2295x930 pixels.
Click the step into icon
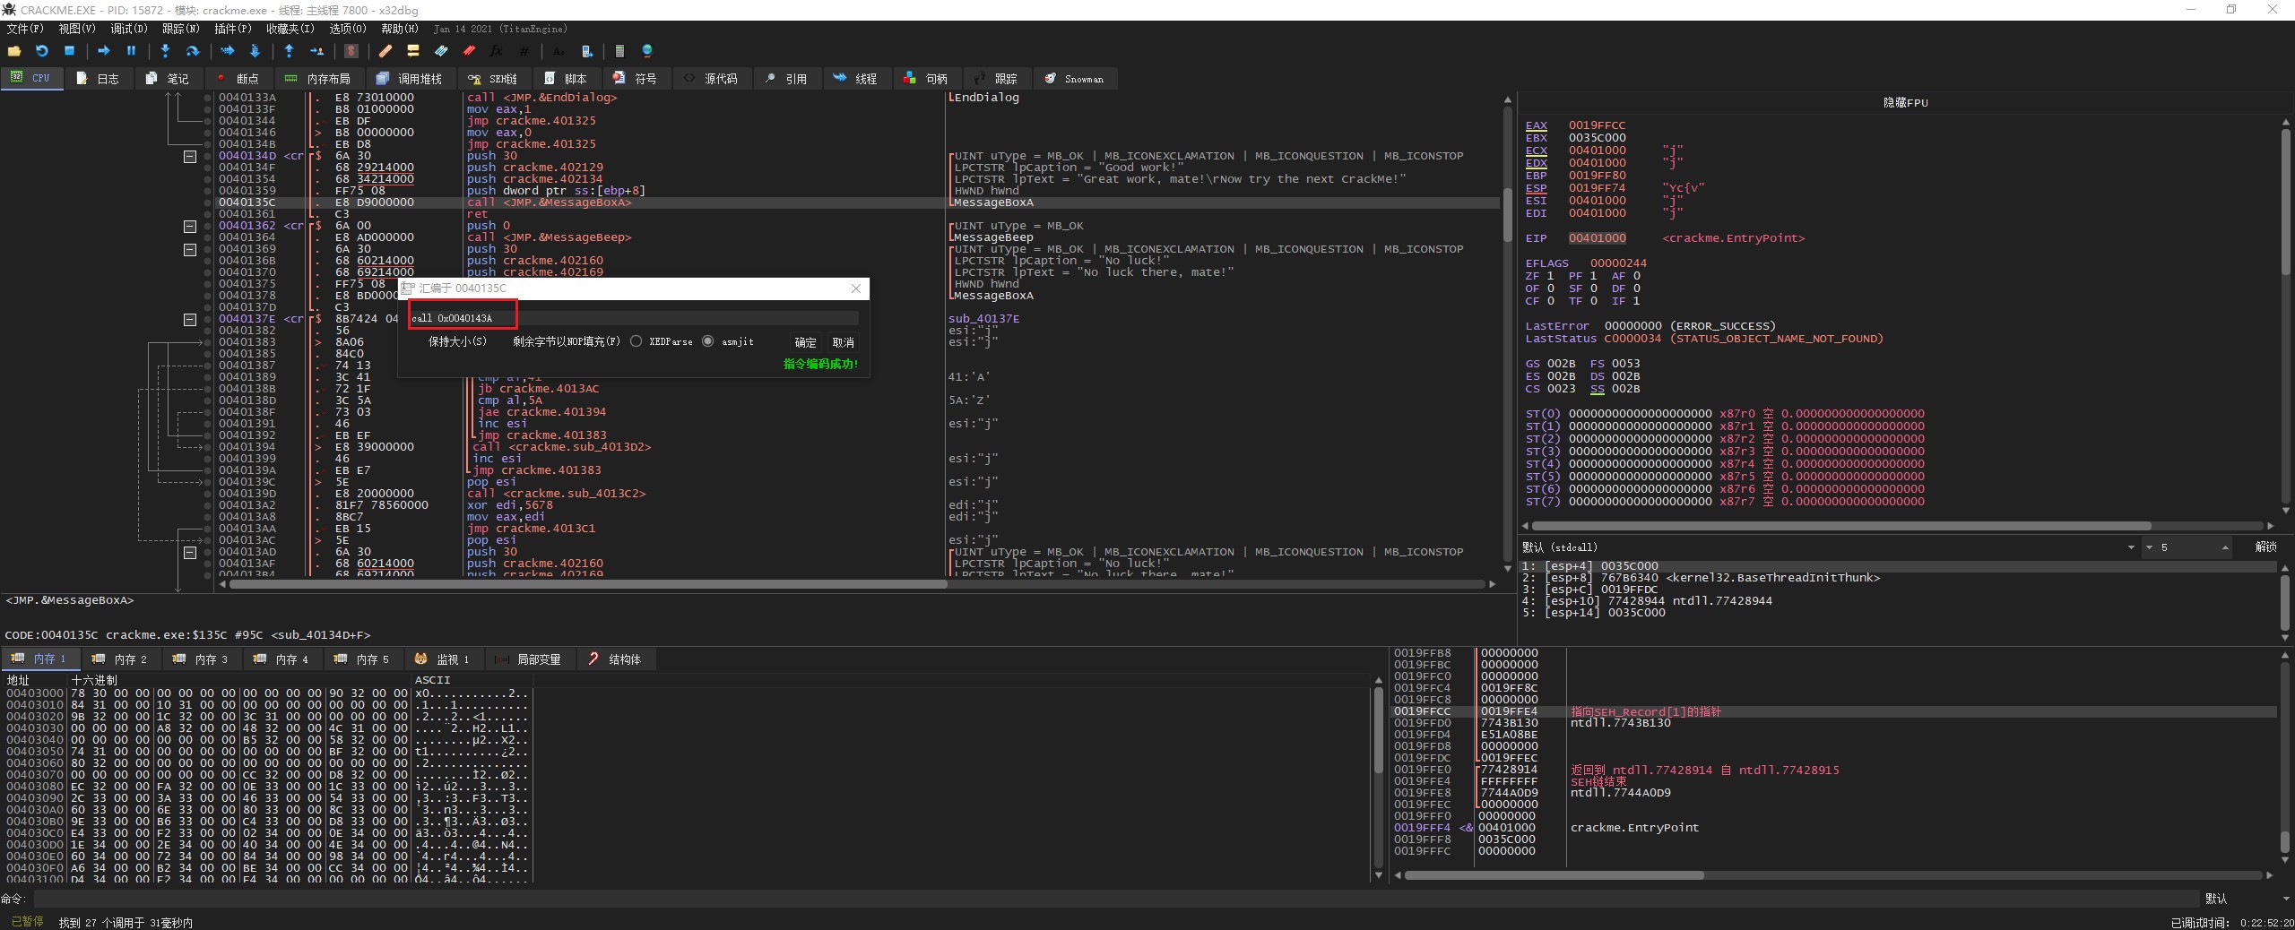[165, 51]
